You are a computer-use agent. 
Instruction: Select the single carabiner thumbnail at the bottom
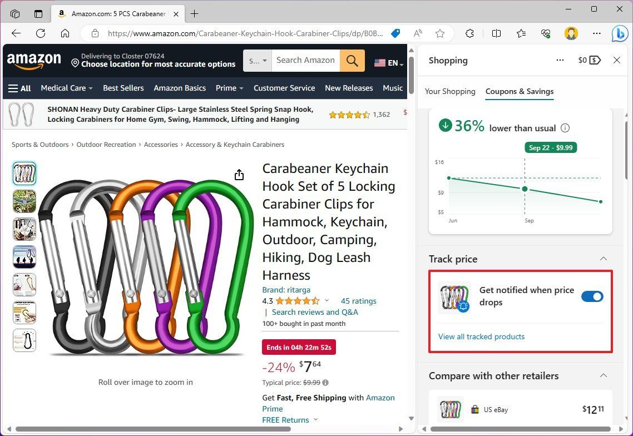click(24, 340)
